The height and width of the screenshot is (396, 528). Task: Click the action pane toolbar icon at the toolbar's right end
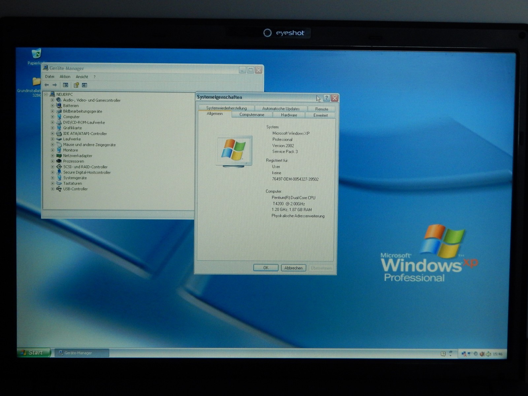pyautogui.click(x=84, y=85)
